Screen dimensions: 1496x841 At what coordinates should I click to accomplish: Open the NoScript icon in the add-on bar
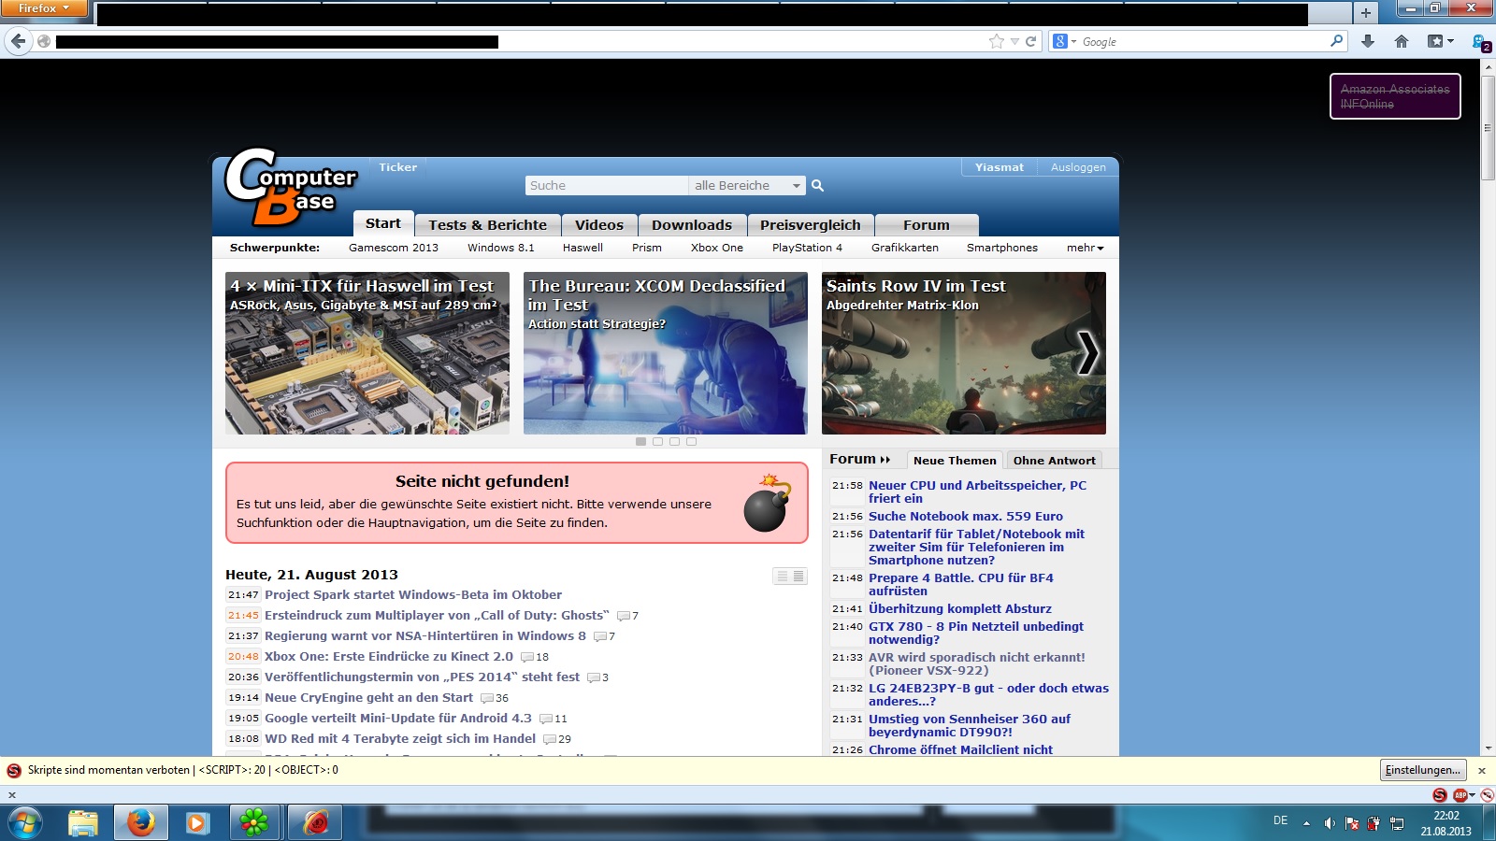pos(1440,795)
